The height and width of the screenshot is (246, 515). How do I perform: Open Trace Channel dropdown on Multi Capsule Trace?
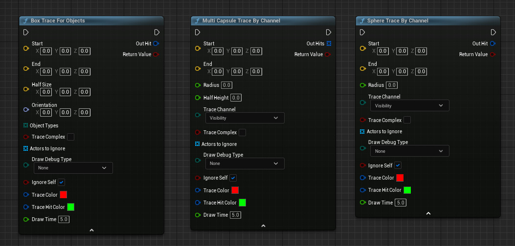click(245, 118)
